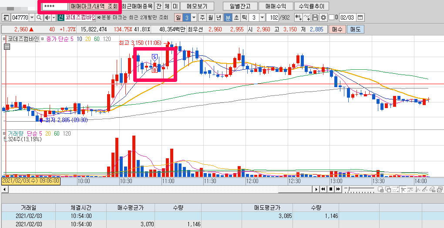Click the wave line indicator icon

click(x=410, y=190)
